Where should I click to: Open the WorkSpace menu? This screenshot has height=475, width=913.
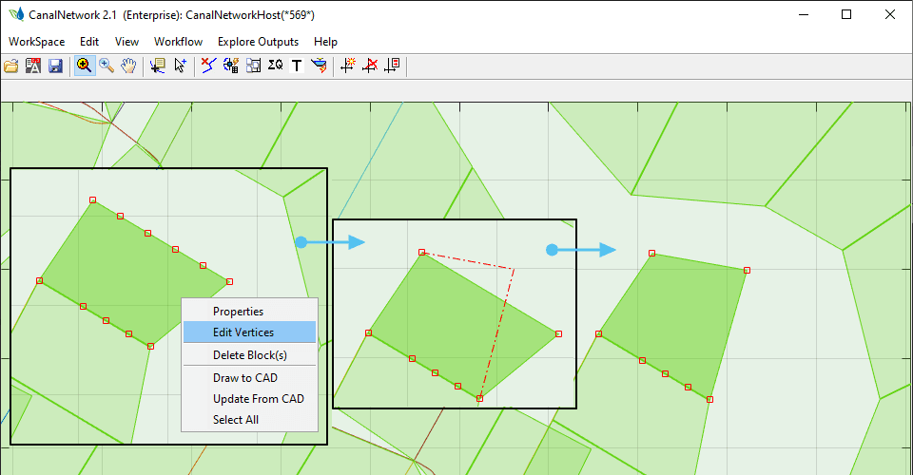click(37, 42)
